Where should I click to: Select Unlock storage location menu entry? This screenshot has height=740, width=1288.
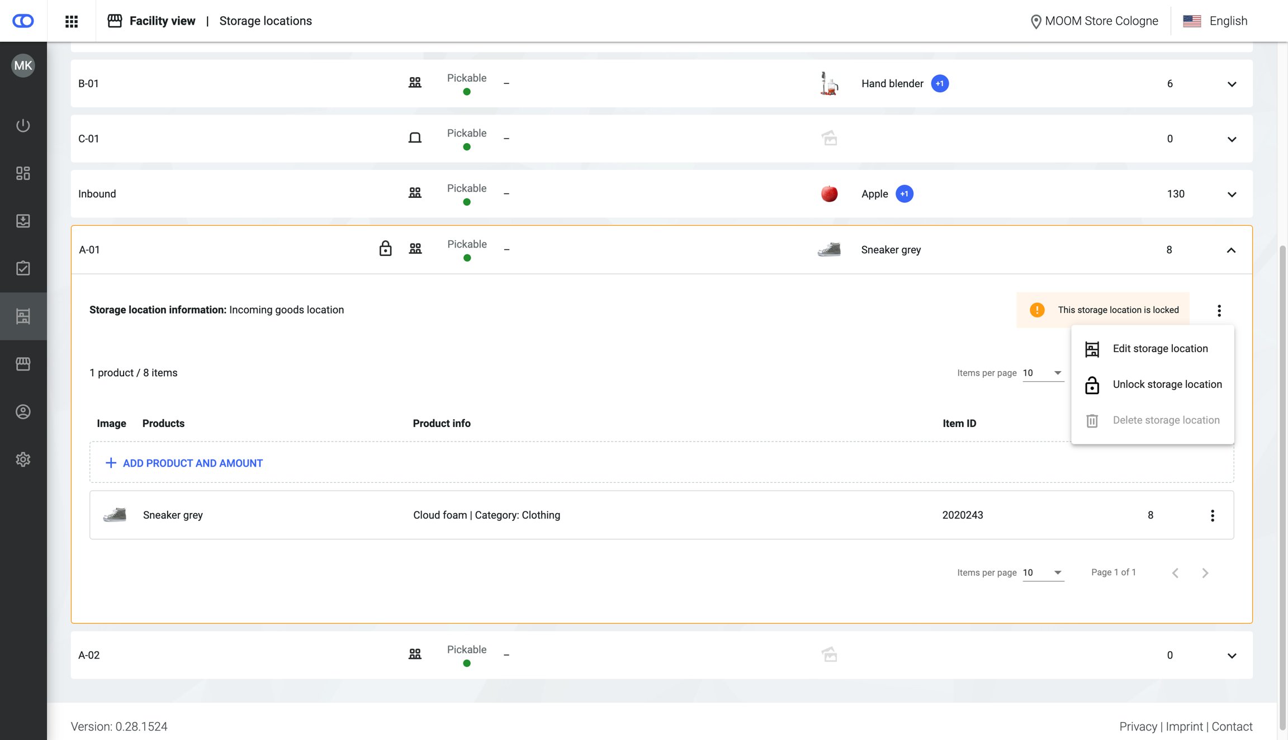[x=1166, y=385]
